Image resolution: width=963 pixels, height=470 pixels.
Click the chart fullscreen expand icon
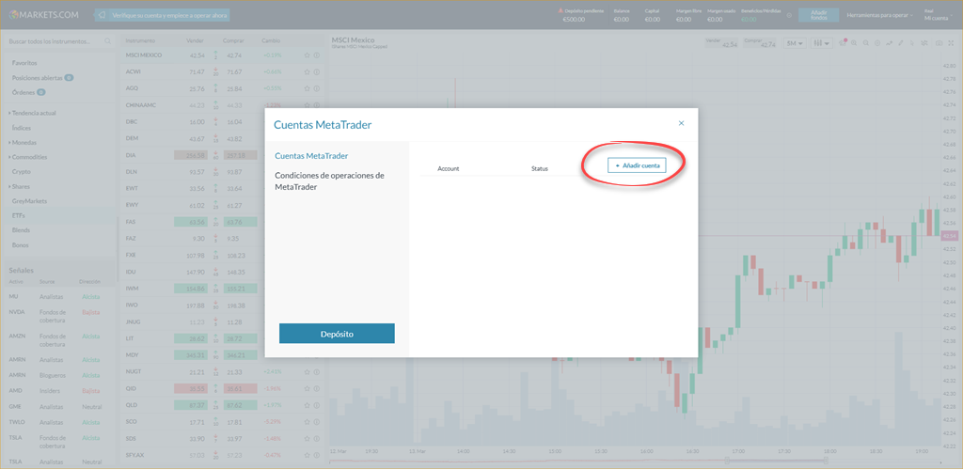pos(952,43)
